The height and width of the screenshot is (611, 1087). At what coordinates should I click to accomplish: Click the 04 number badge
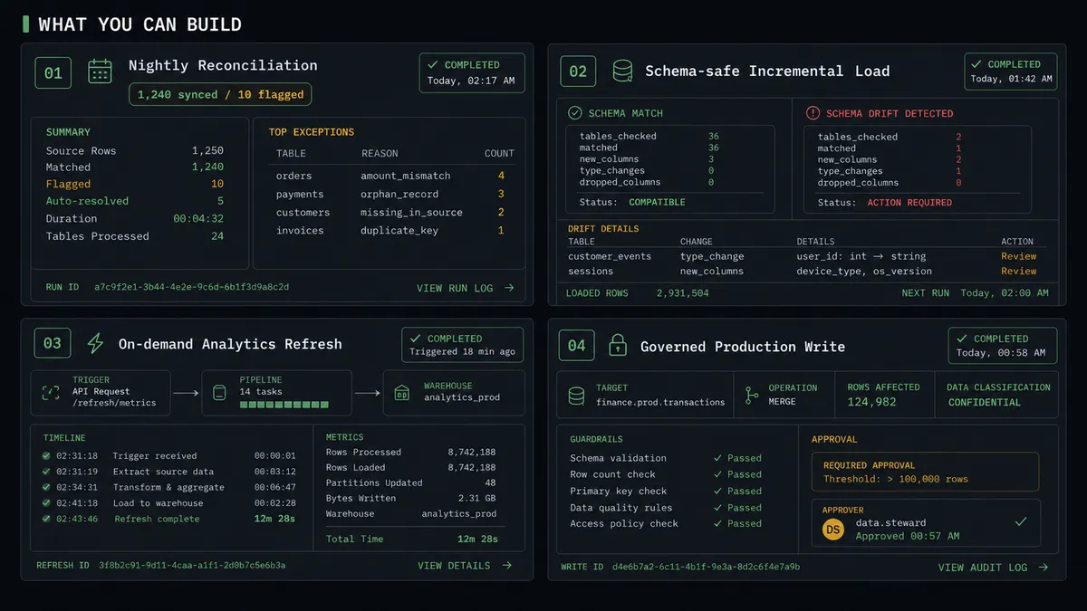(x=577, y=345)
